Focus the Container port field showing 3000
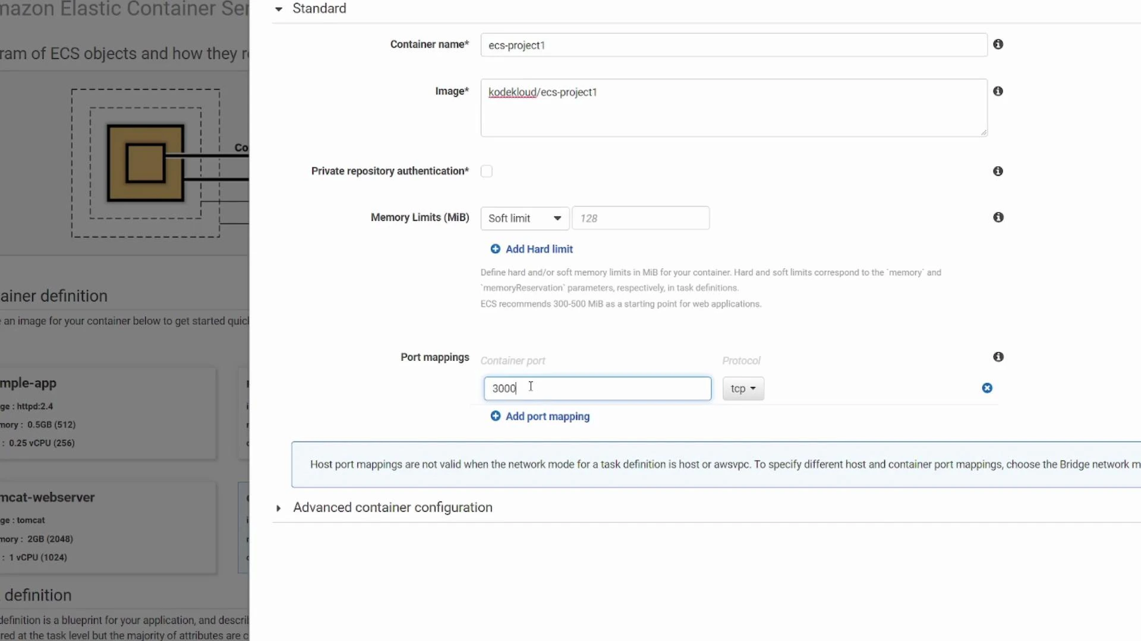This screenshot has height=641, width=1141. coord(597,388)
